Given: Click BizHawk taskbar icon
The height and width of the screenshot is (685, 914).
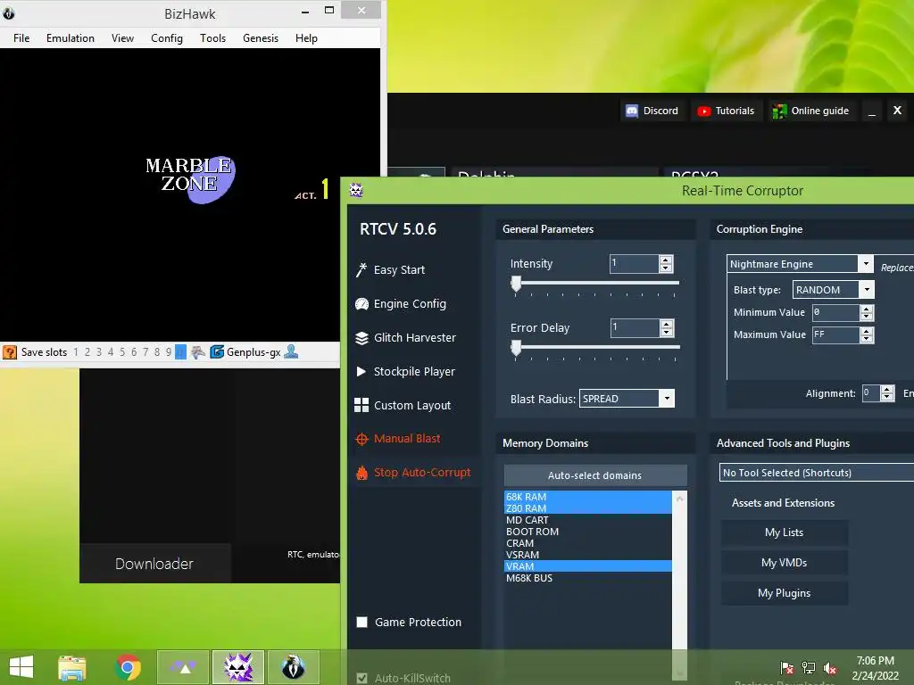Looking at the screenshot, I should [x=293, y=667].
